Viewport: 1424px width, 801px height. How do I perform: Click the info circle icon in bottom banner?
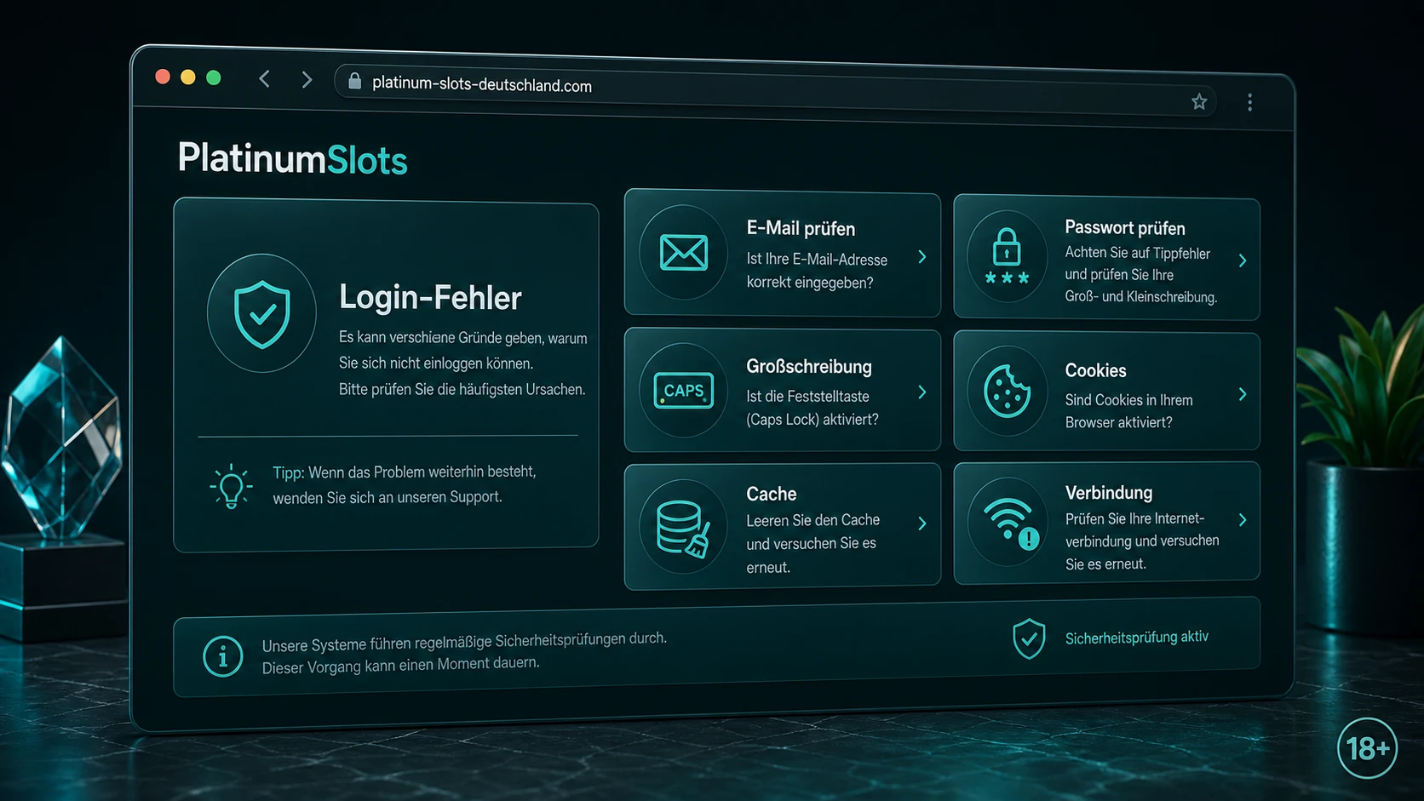[223, 656]
